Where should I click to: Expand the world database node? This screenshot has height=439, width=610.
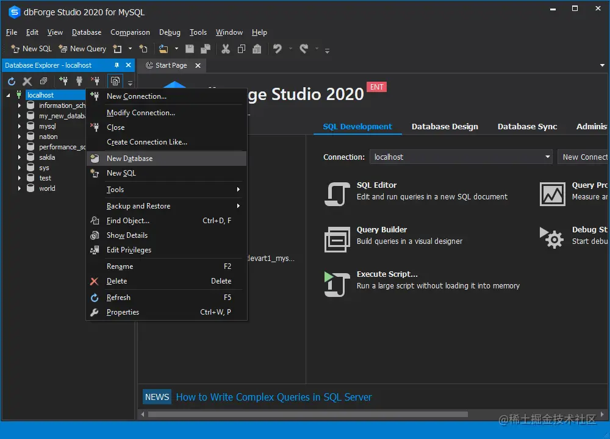pos(19,188)
